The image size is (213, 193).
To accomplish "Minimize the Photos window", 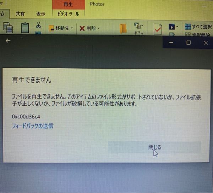I will [x=171, y=42].
